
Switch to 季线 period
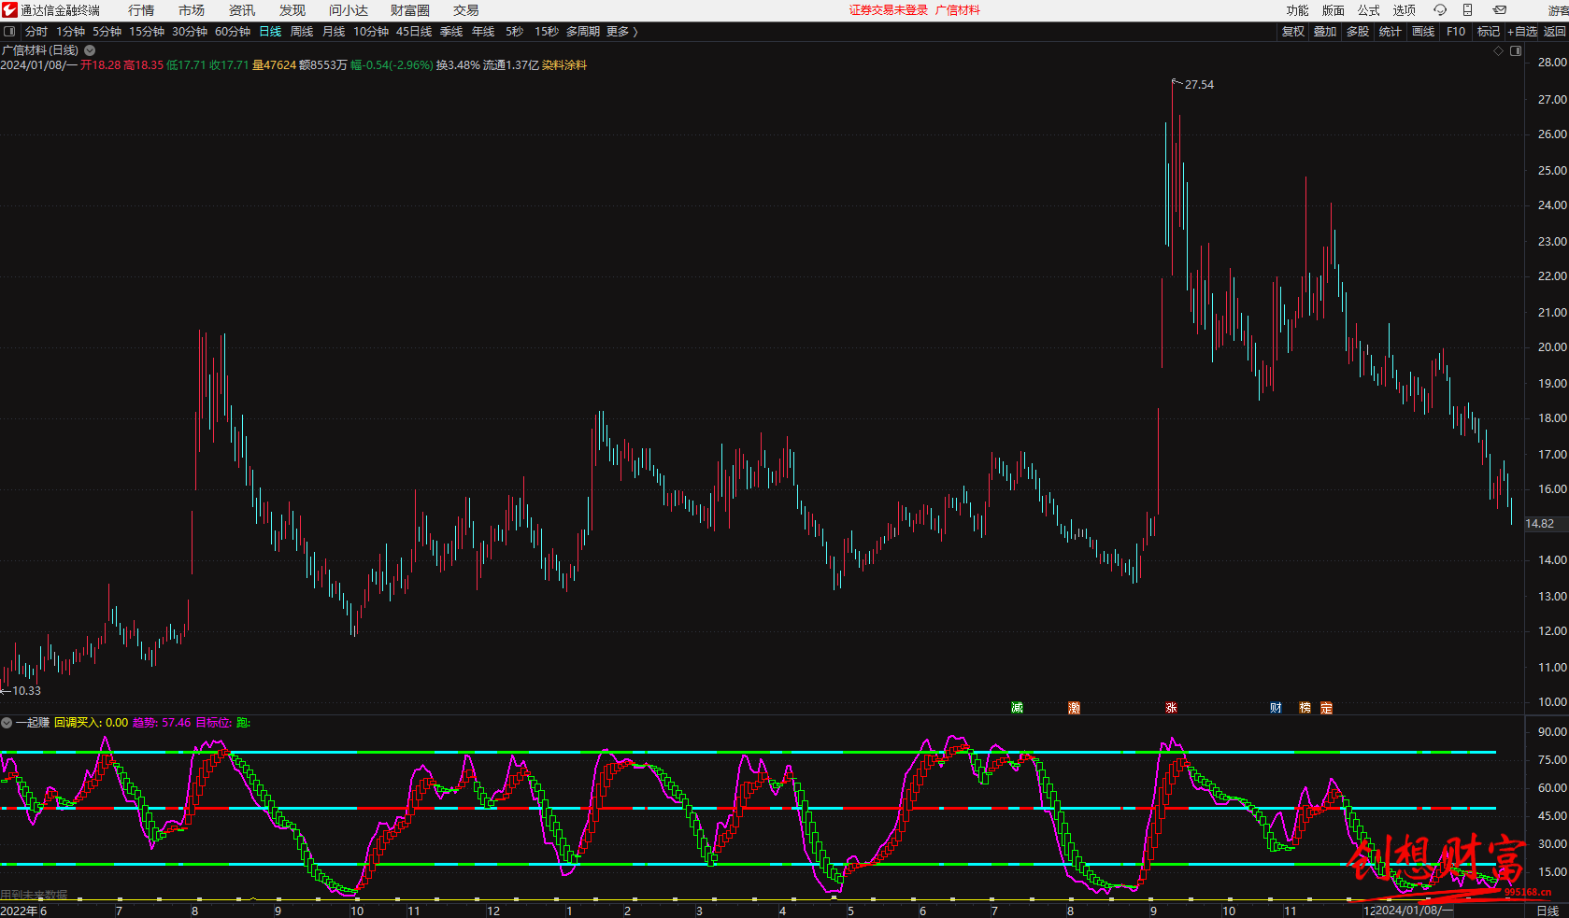pos(451,32)
